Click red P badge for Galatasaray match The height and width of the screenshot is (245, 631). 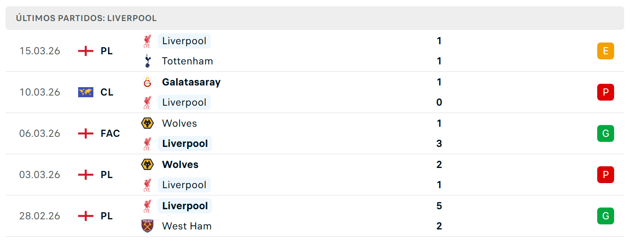coord(605,92)
